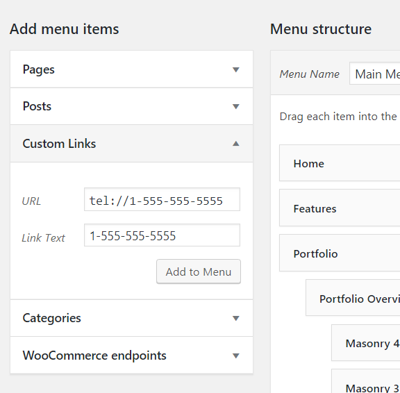Viewport: 400px width, 393px height.
Task: Expand the WooCommerce endpoints arrow
Action: 236,356
